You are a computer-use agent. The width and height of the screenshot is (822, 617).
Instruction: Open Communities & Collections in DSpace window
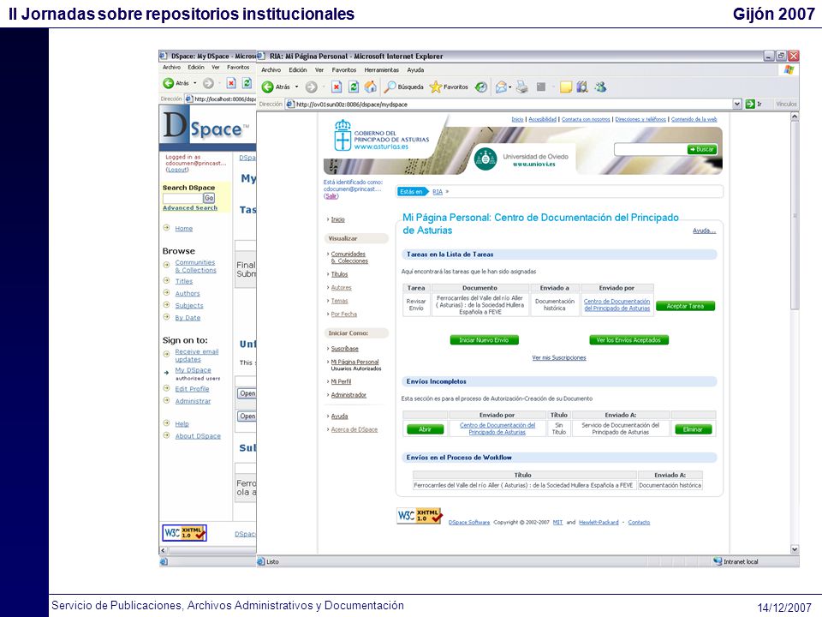point(195,266)
